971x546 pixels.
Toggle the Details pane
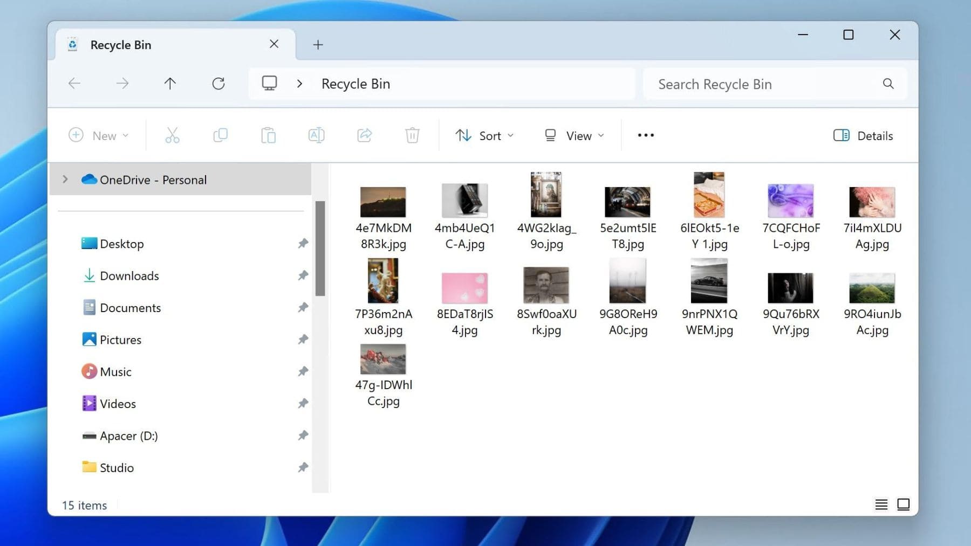pyautogui.click(x=863, y=135)
